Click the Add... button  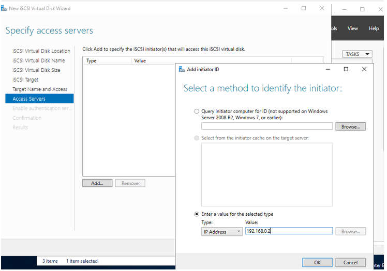tap(97, 183)
